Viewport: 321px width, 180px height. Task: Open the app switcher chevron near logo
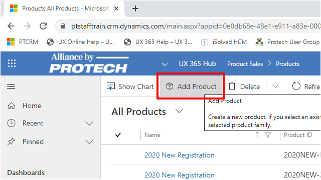click(165, 64)
